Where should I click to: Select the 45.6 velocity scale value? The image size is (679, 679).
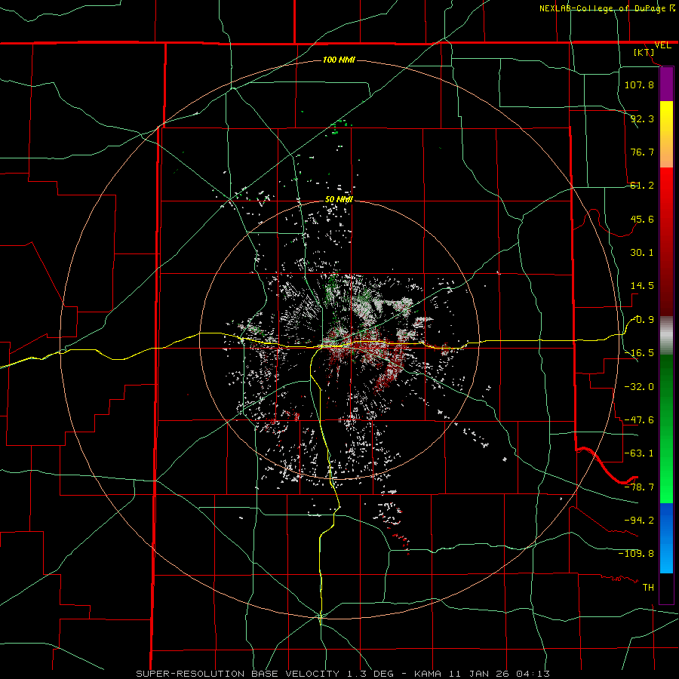coord(642,219)
